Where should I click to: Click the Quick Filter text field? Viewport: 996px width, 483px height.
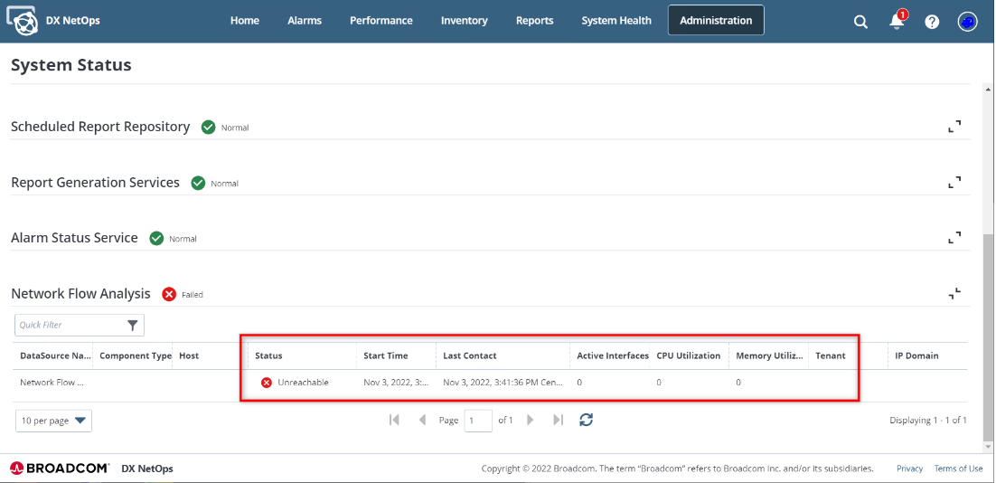click(68, 325)
